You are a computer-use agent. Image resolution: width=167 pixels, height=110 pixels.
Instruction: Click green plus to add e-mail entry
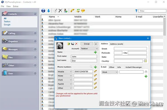(x=146, y=76)
